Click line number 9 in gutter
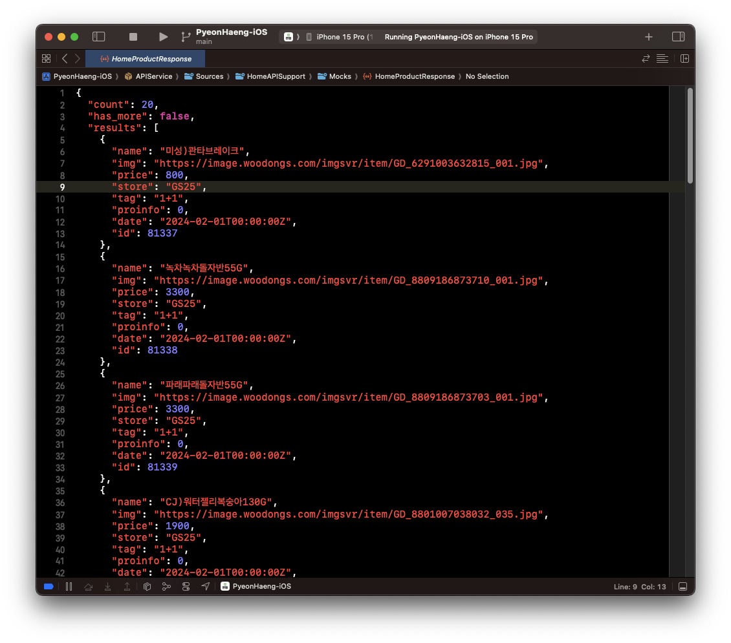This screenshot has width=731, height=643. 62,187
